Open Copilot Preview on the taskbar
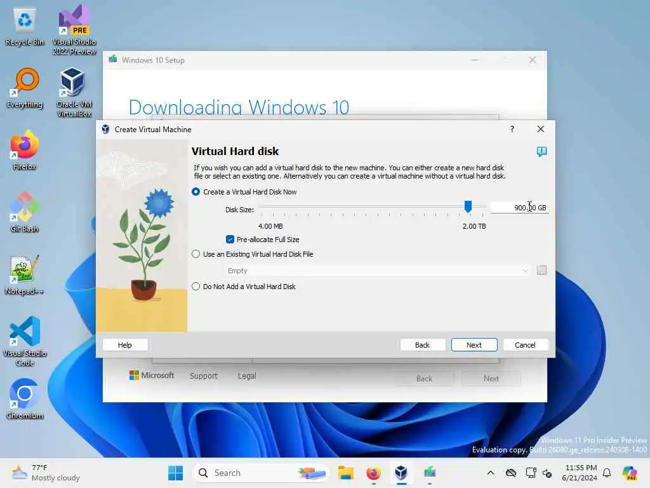 [630, 473]
